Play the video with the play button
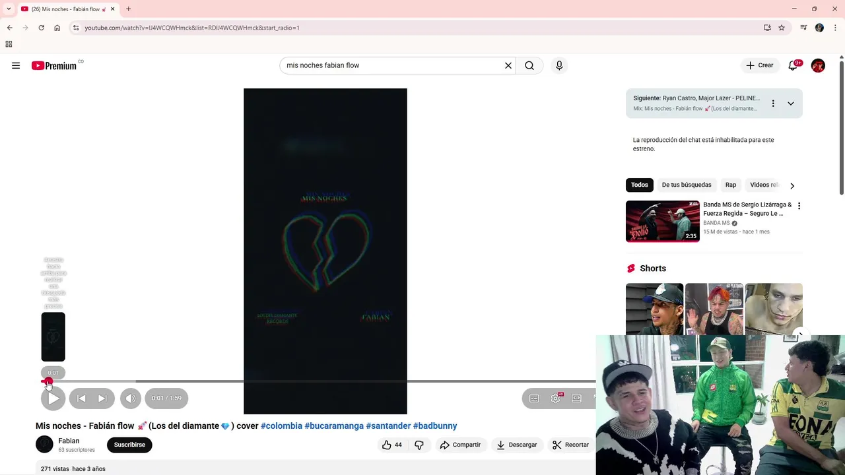Image resolution: width=845 pixels, height=475 pixels. tap(53, 398)
